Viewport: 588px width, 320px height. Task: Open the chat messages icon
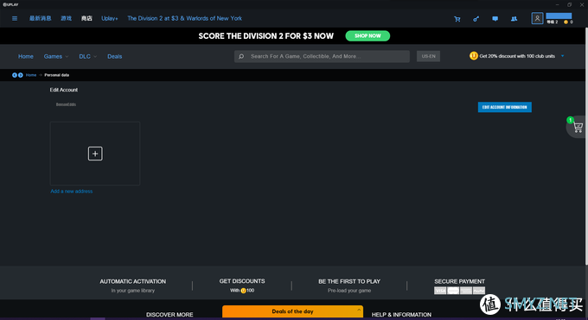coord(495,19)
